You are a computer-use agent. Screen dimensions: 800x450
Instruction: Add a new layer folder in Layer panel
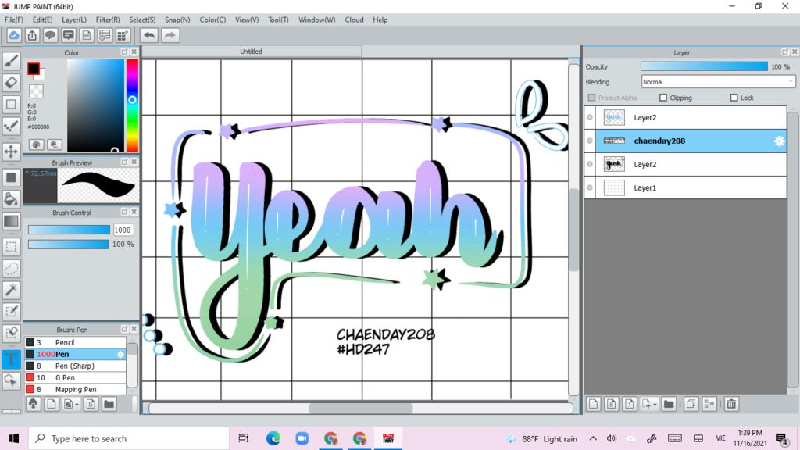[x=669, y=404]
